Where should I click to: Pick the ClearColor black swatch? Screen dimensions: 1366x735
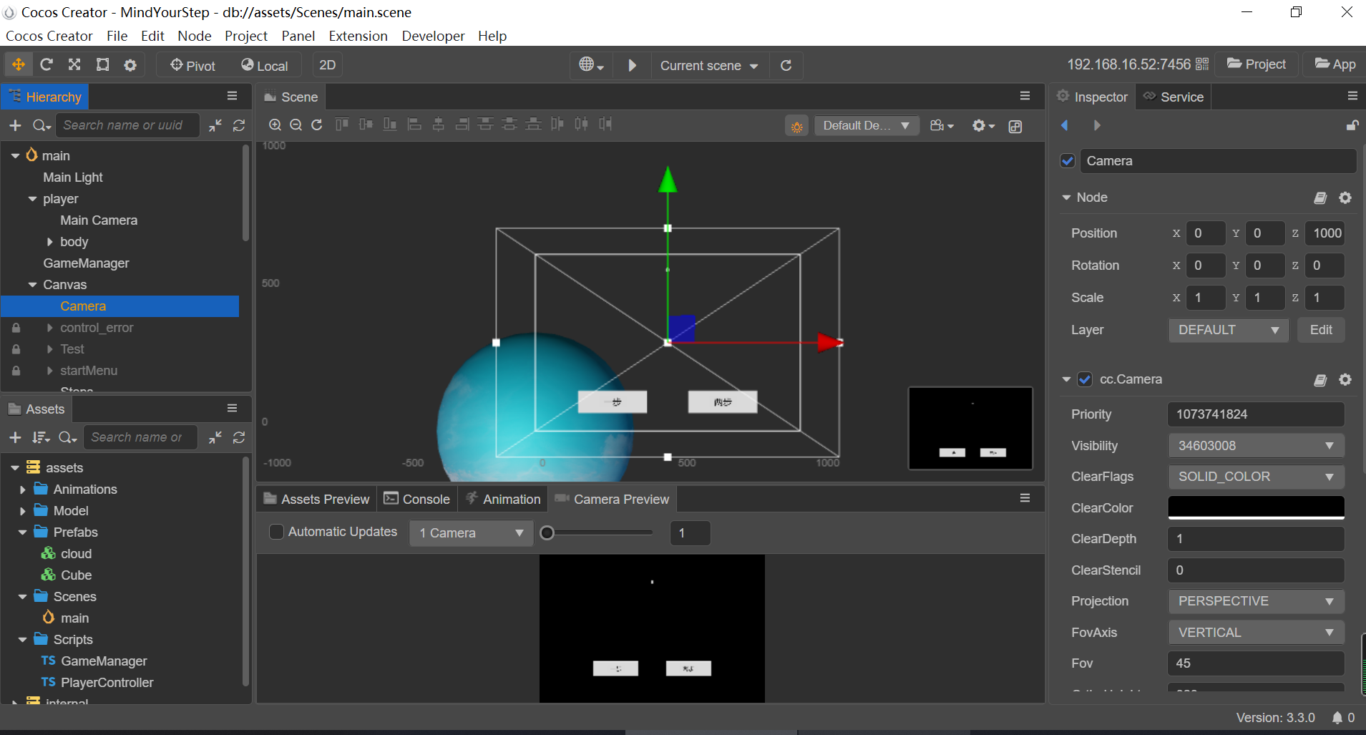tap(1256, 507)
